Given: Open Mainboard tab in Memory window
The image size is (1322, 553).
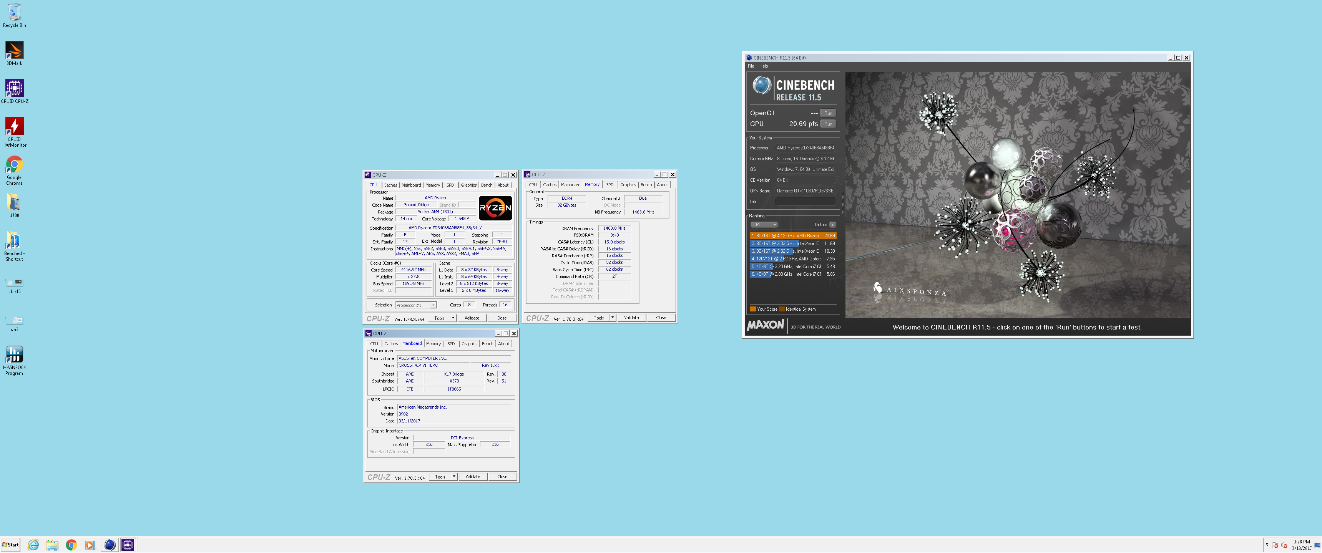Looking at the screenshot, I should click(x=571, y=185).
